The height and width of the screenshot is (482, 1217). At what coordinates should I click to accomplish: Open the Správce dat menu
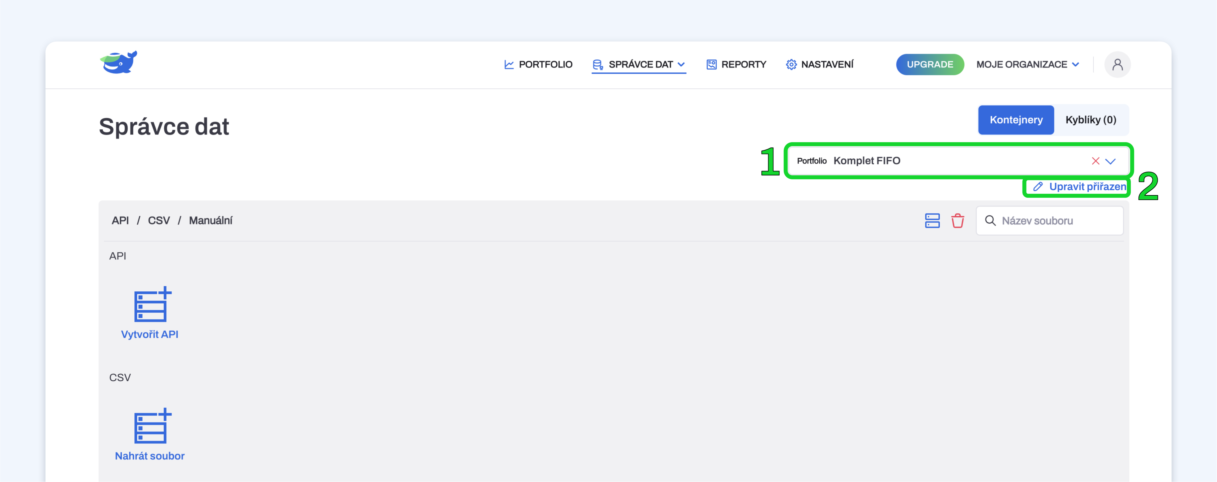click(x=639, y=64)
